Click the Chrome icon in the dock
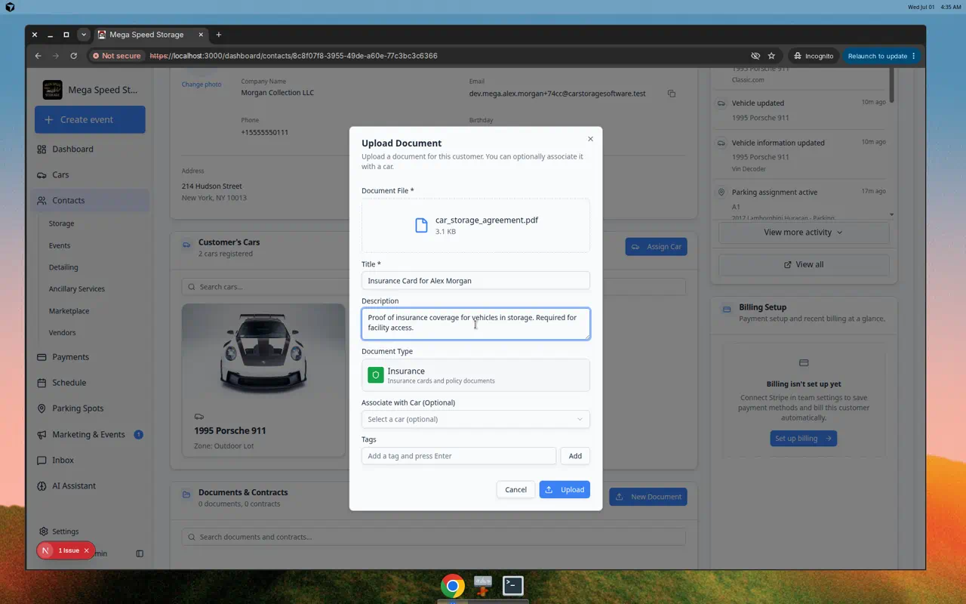Viewport: 966px width, 604px height. coord(453,586)
